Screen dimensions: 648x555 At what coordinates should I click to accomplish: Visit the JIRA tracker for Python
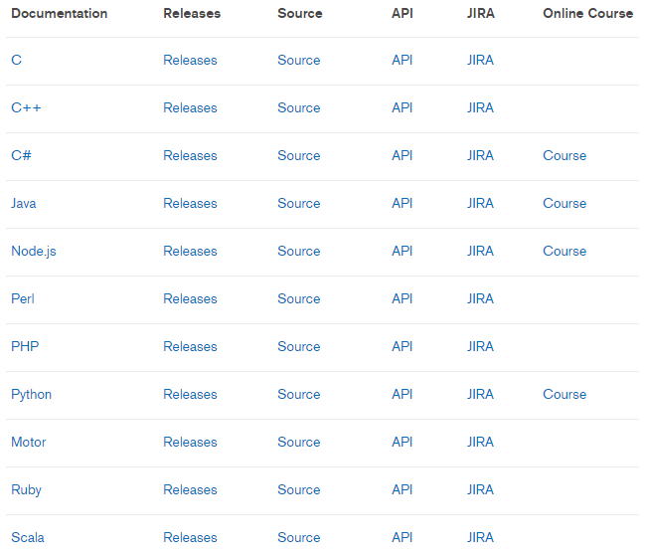(x=480, y=395)
